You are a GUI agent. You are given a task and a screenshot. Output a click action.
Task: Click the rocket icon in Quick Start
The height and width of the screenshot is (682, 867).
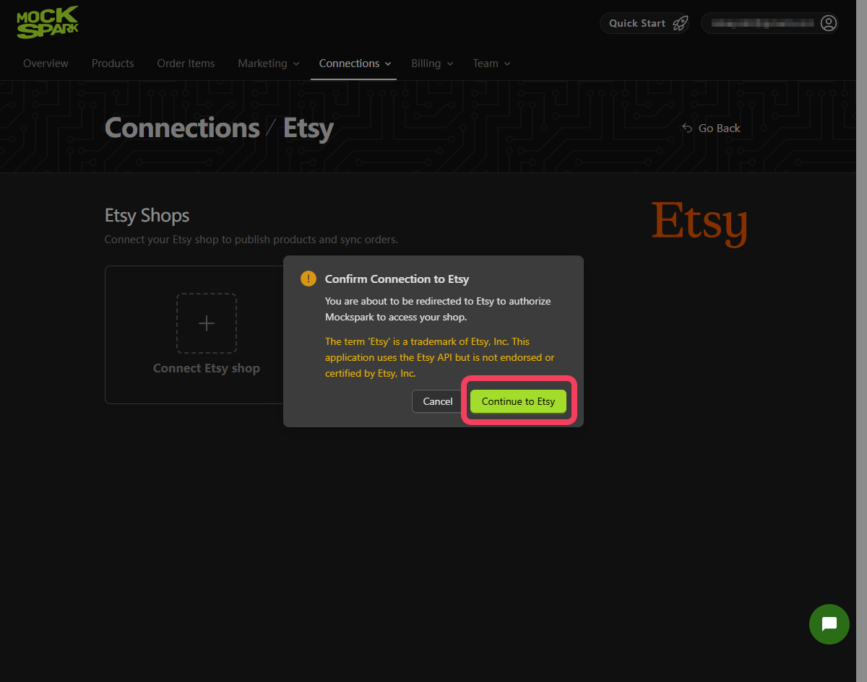tap(680, 23)
